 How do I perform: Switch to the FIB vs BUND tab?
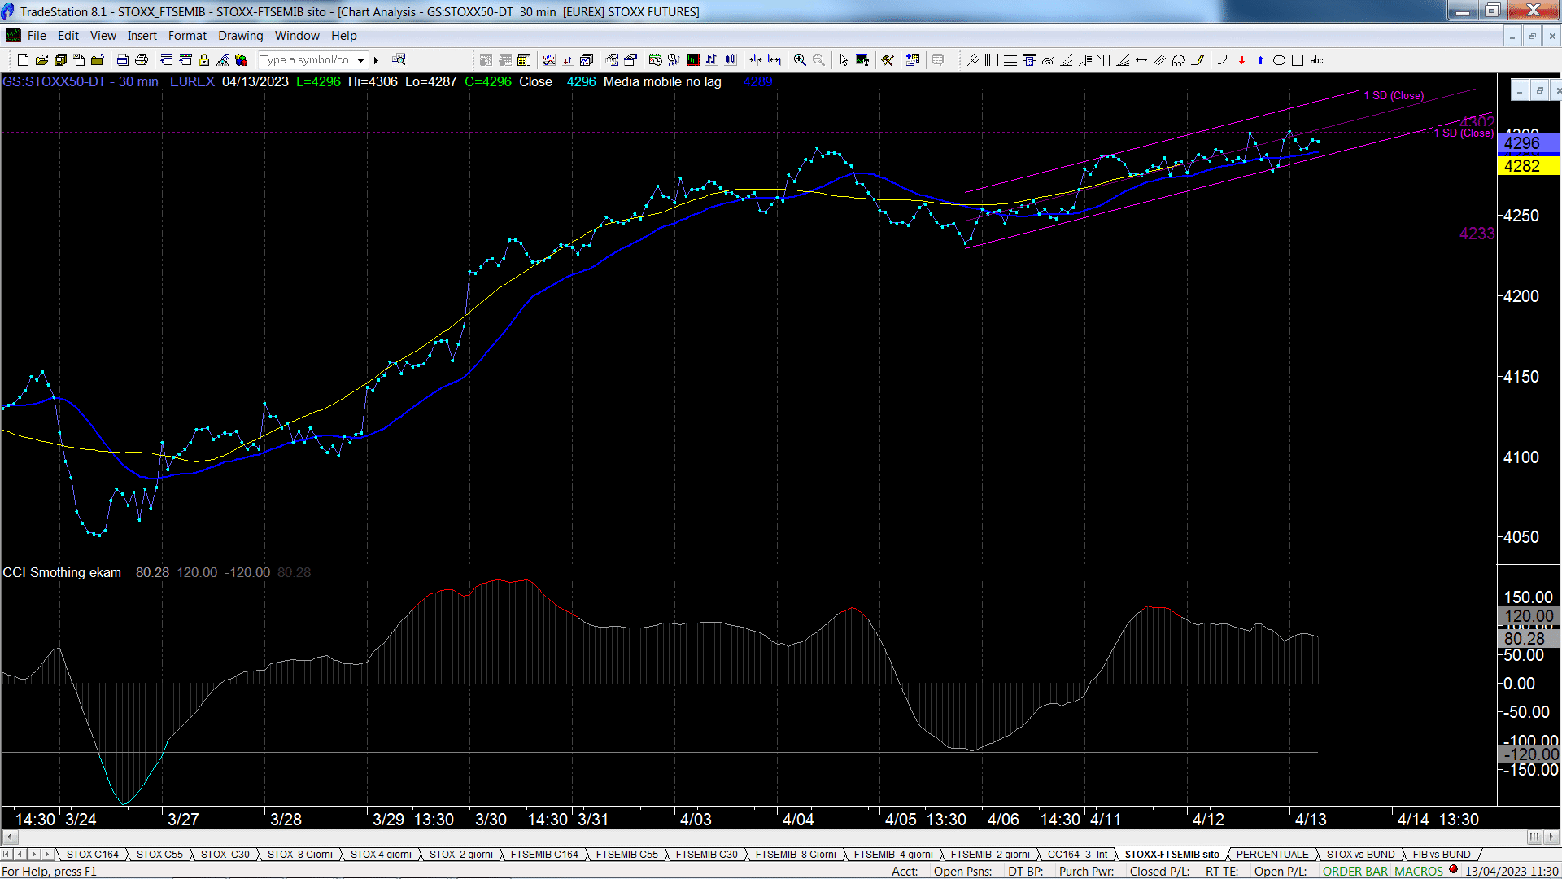tap(1441, 854)
